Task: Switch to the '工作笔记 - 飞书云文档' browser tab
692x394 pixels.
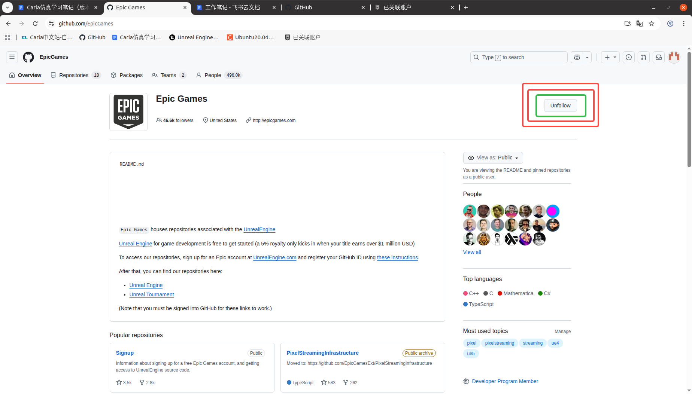Action: (236, 7)
